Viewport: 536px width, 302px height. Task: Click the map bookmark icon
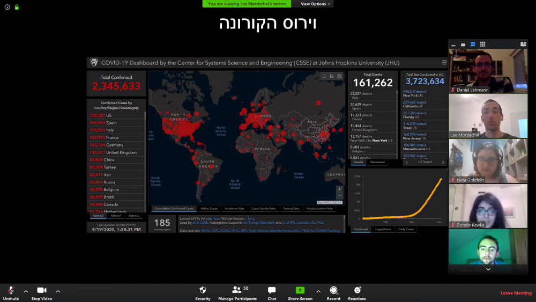[x=324, y=76]
